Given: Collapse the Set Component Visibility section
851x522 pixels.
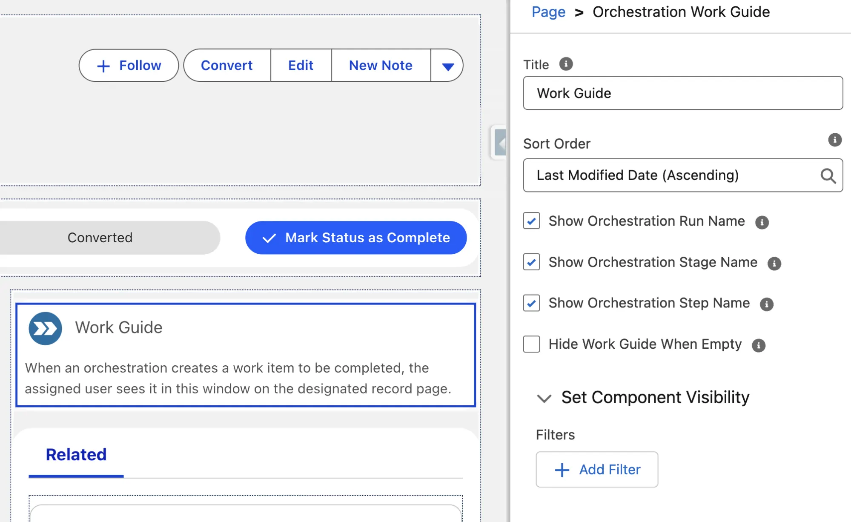Looking at the screenshot, I should 544,398.
